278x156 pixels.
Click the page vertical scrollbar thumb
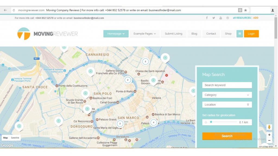click(276, 28)
